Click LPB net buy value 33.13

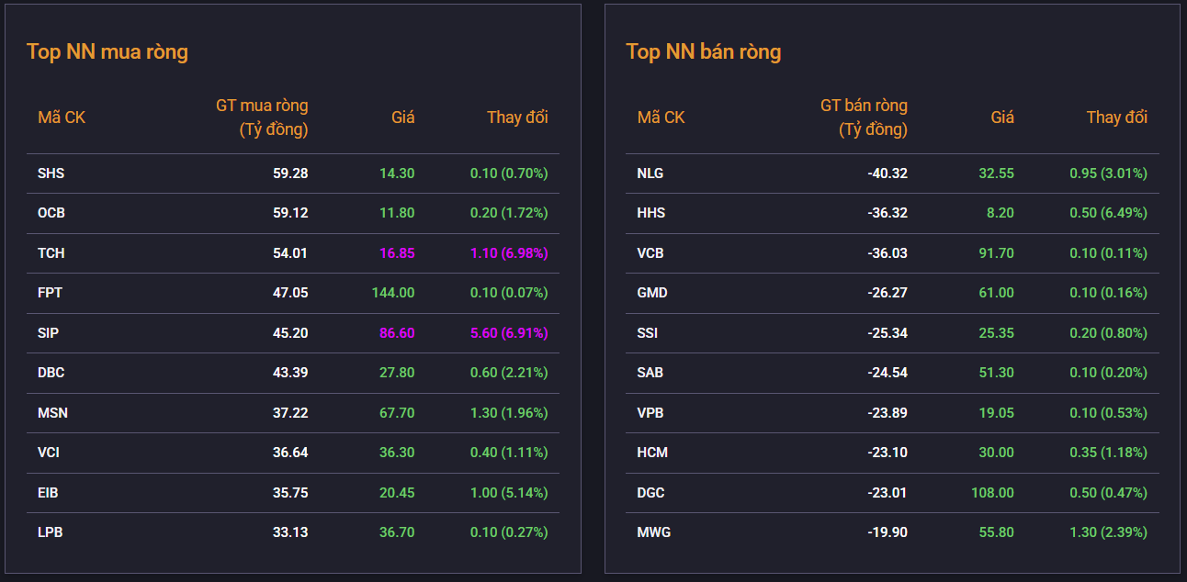pos(290,532)
